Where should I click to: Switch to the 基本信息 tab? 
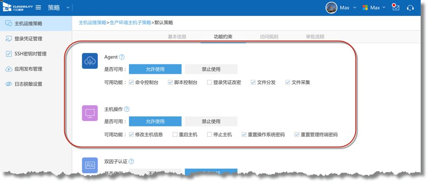177,37
